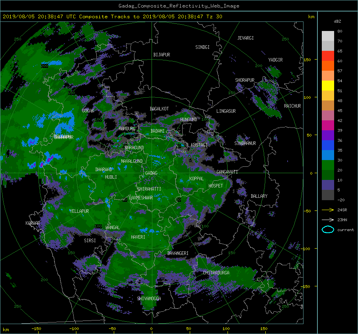The height and width of the screenshot is (334, 358).
Task: Click the '23MN' legend label
Action: coord(342,220)
